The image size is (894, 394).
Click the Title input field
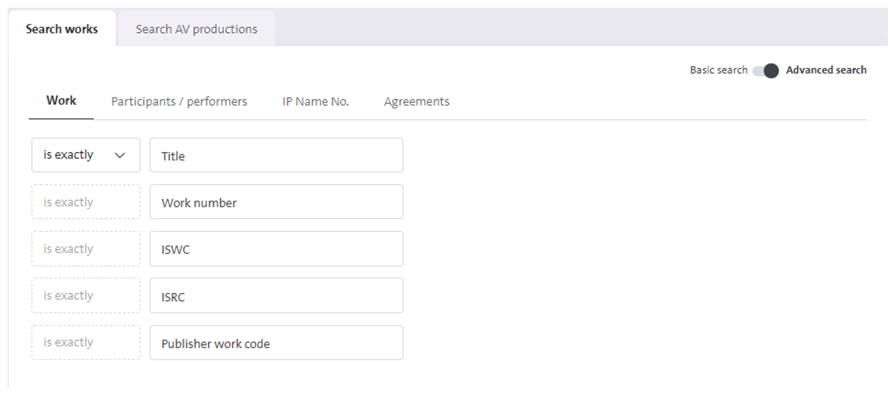(276, 155)
